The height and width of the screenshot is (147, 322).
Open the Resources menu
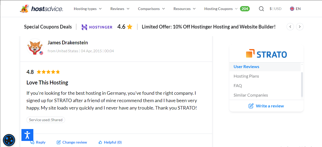[184, 9]
